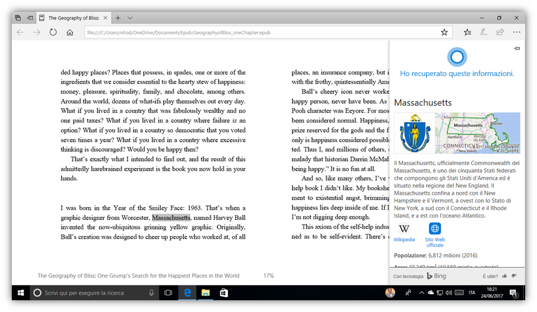This screenshot has width=537, height=312.
Task: Click the Massachusetts map thumbnail
Action: point(477,133)
